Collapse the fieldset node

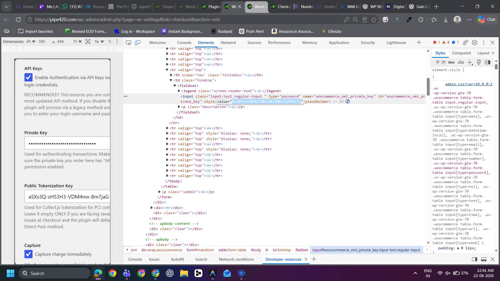pyautogui.click(x=175, y=86)
